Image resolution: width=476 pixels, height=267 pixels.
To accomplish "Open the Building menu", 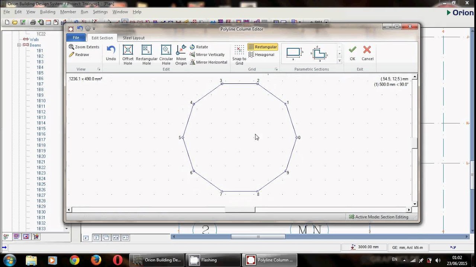I will coord(48,12).
